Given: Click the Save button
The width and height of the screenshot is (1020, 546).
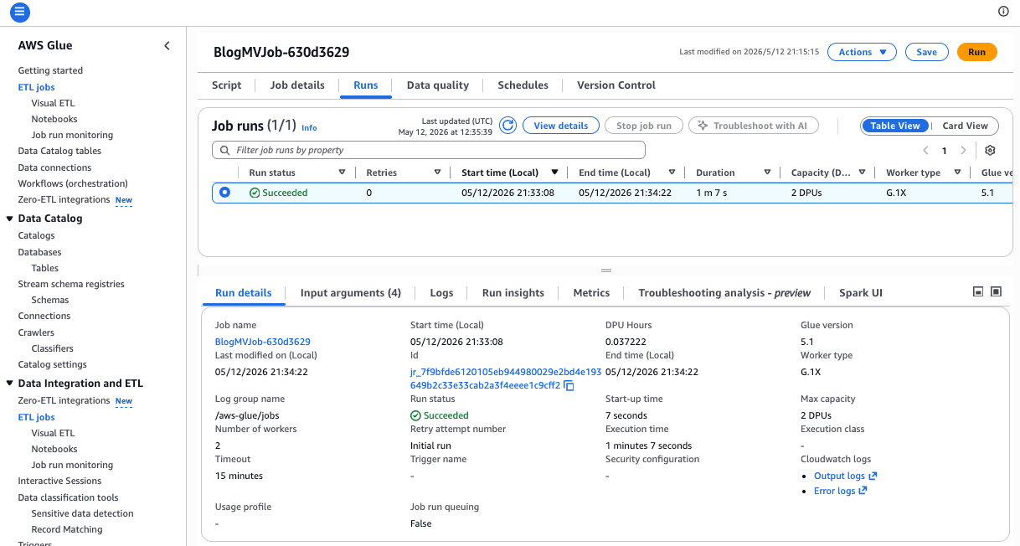Looking at the screenshot, I should (x=926, y=52).
